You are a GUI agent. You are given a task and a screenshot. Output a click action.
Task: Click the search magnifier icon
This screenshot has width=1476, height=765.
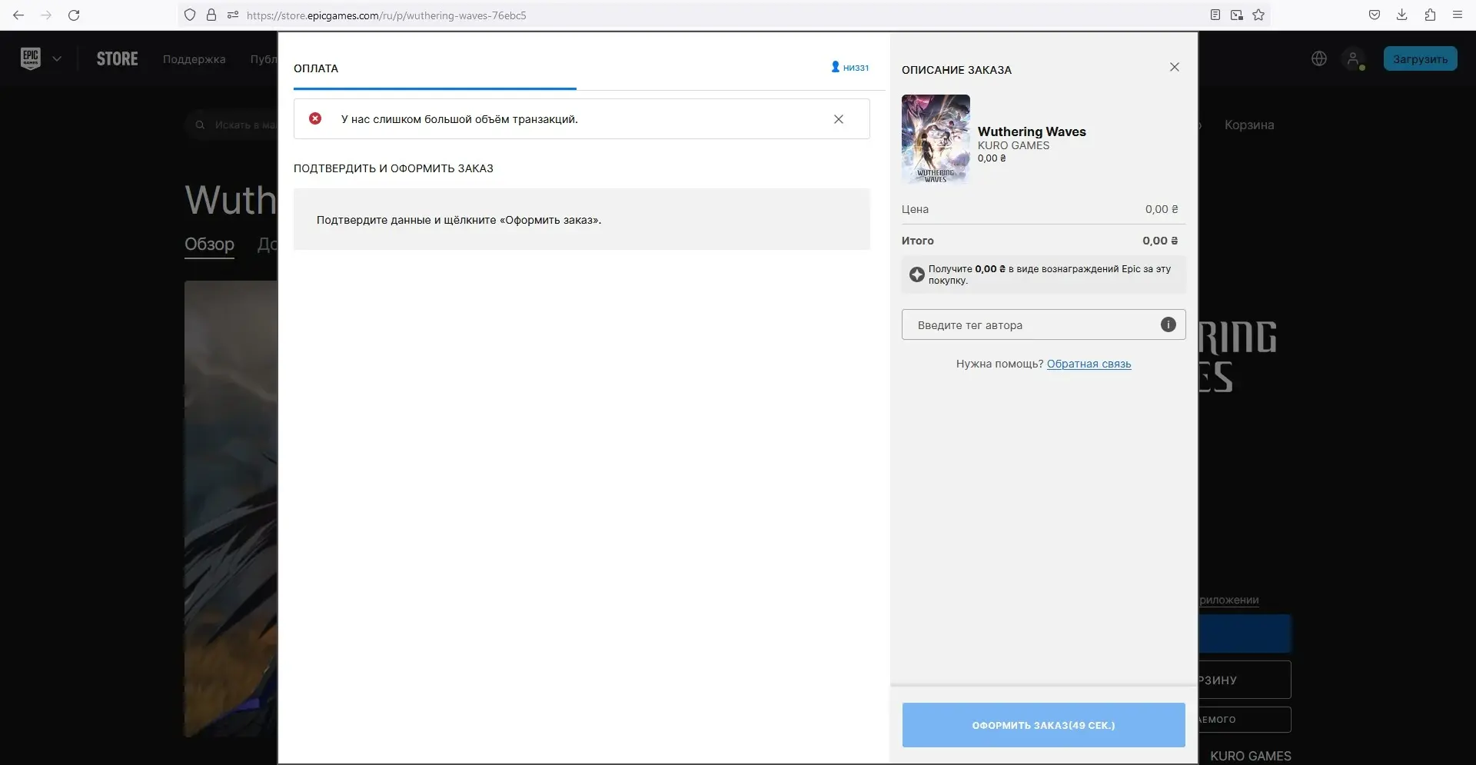[x=200, y=125]
